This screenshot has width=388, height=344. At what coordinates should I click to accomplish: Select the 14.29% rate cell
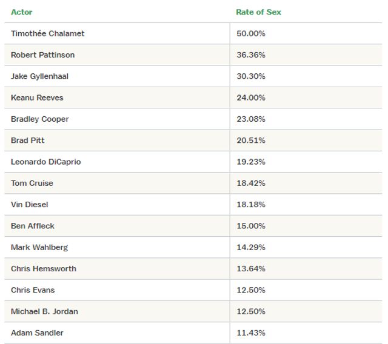coord(250,247)
